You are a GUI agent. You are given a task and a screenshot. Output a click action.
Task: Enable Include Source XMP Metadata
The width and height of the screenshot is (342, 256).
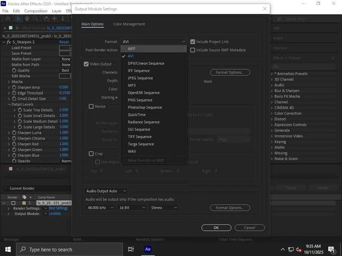[x=193, y=50]
